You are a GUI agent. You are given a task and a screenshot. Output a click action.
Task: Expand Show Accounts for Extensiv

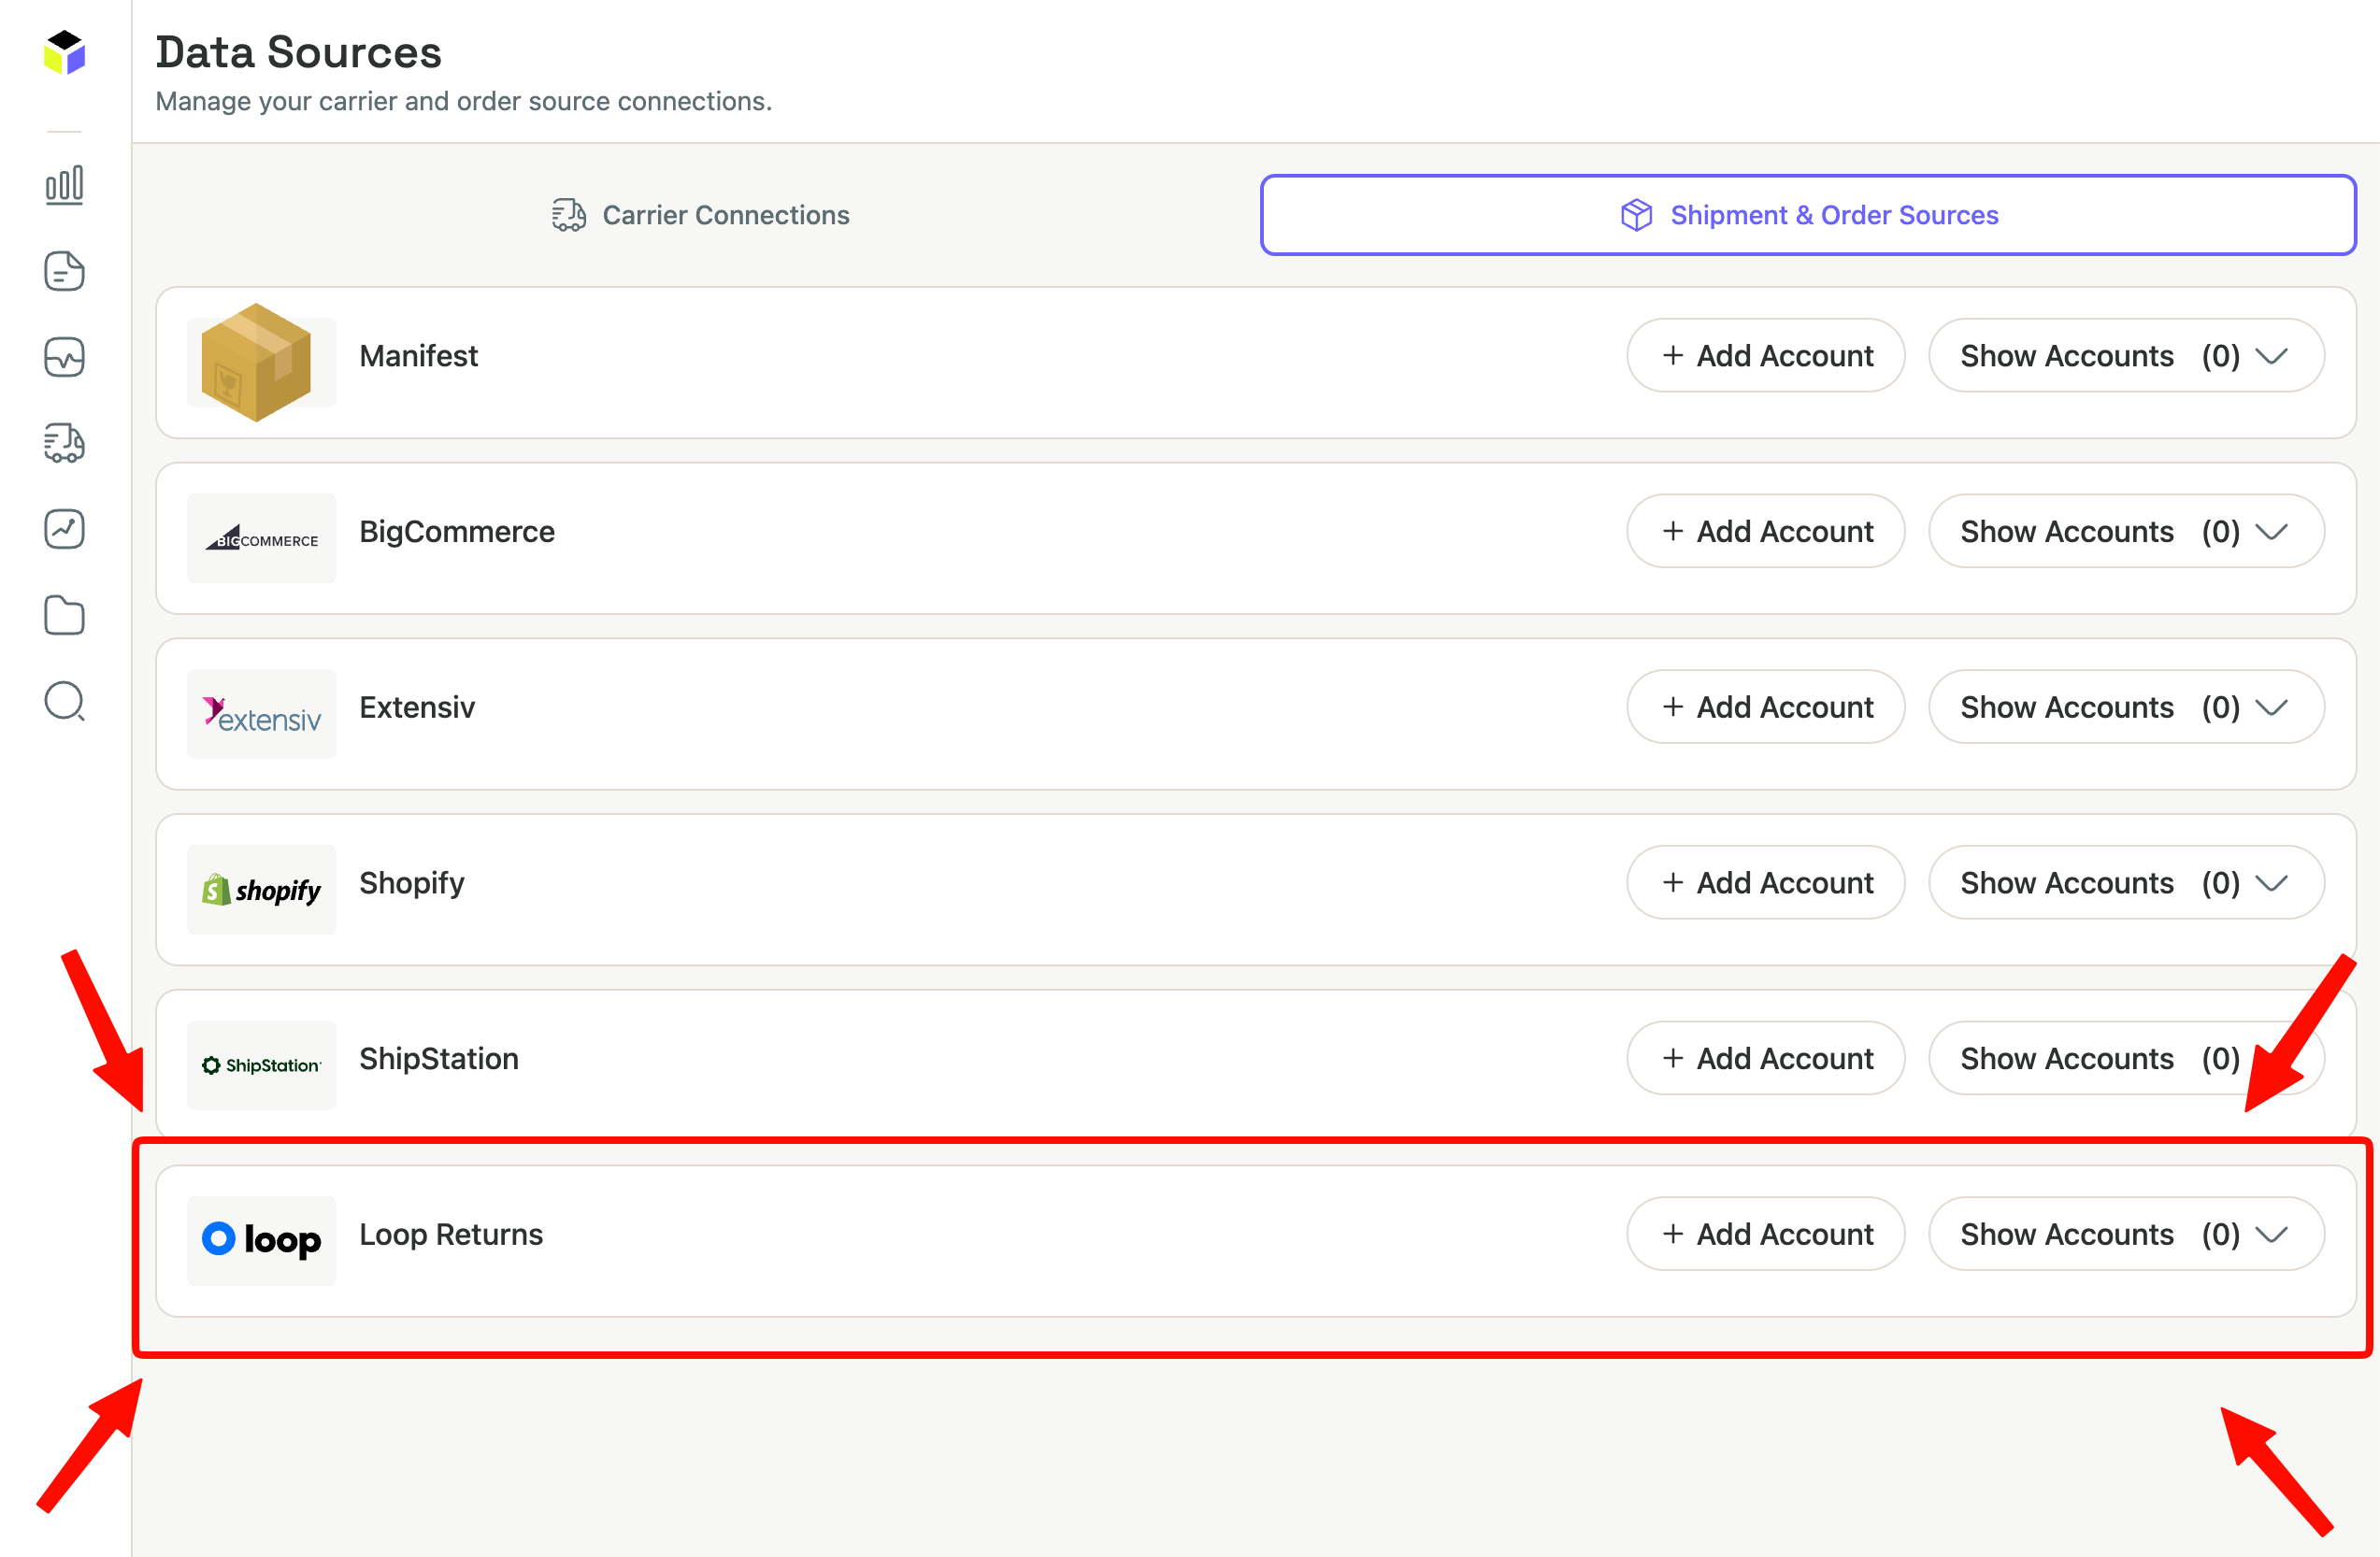point(2126,707)
